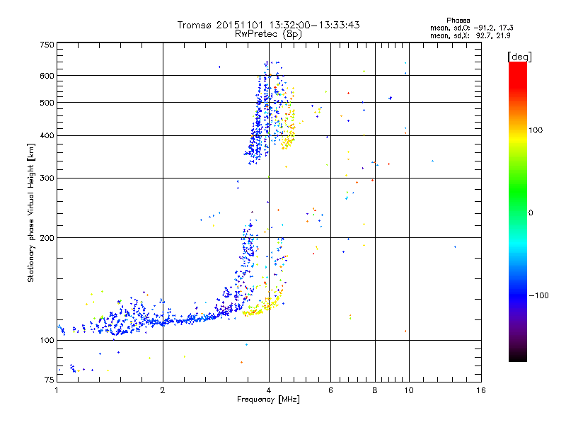Click the 'Phases' header text
This screenshot has width=566, height=425.
(458, 21)
